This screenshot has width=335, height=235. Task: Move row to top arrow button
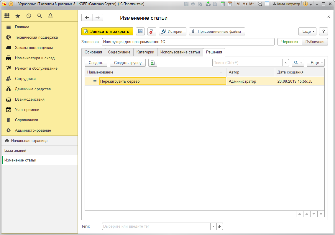click(300, 214)
